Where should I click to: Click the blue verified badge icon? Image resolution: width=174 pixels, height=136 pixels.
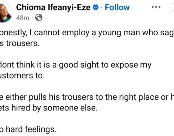[96, 8]
